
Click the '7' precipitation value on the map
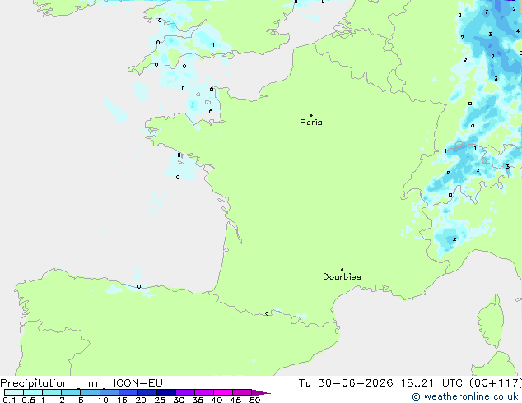(x=487, y=12)
